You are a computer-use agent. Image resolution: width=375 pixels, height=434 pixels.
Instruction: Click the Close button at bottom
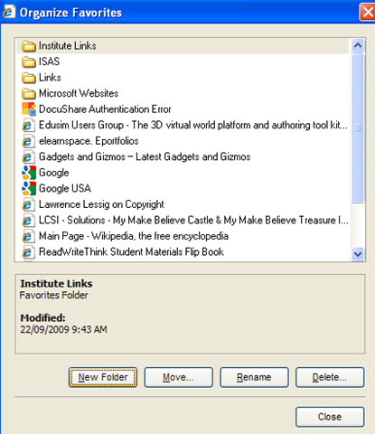(330, 417)
